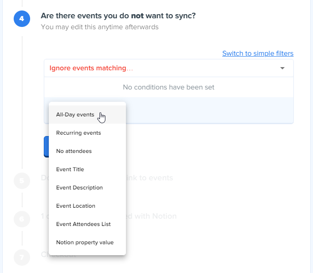Image resolution: width=313 pixels, height=273 pixels.
Task: Pick the 'No attendees' option
Action: pos(74,151)
